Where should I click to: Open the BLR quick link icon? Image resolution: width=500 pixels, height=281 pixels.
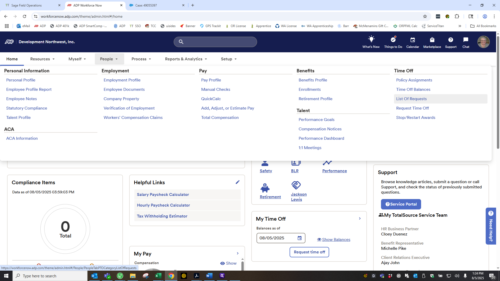coord(296,163)
